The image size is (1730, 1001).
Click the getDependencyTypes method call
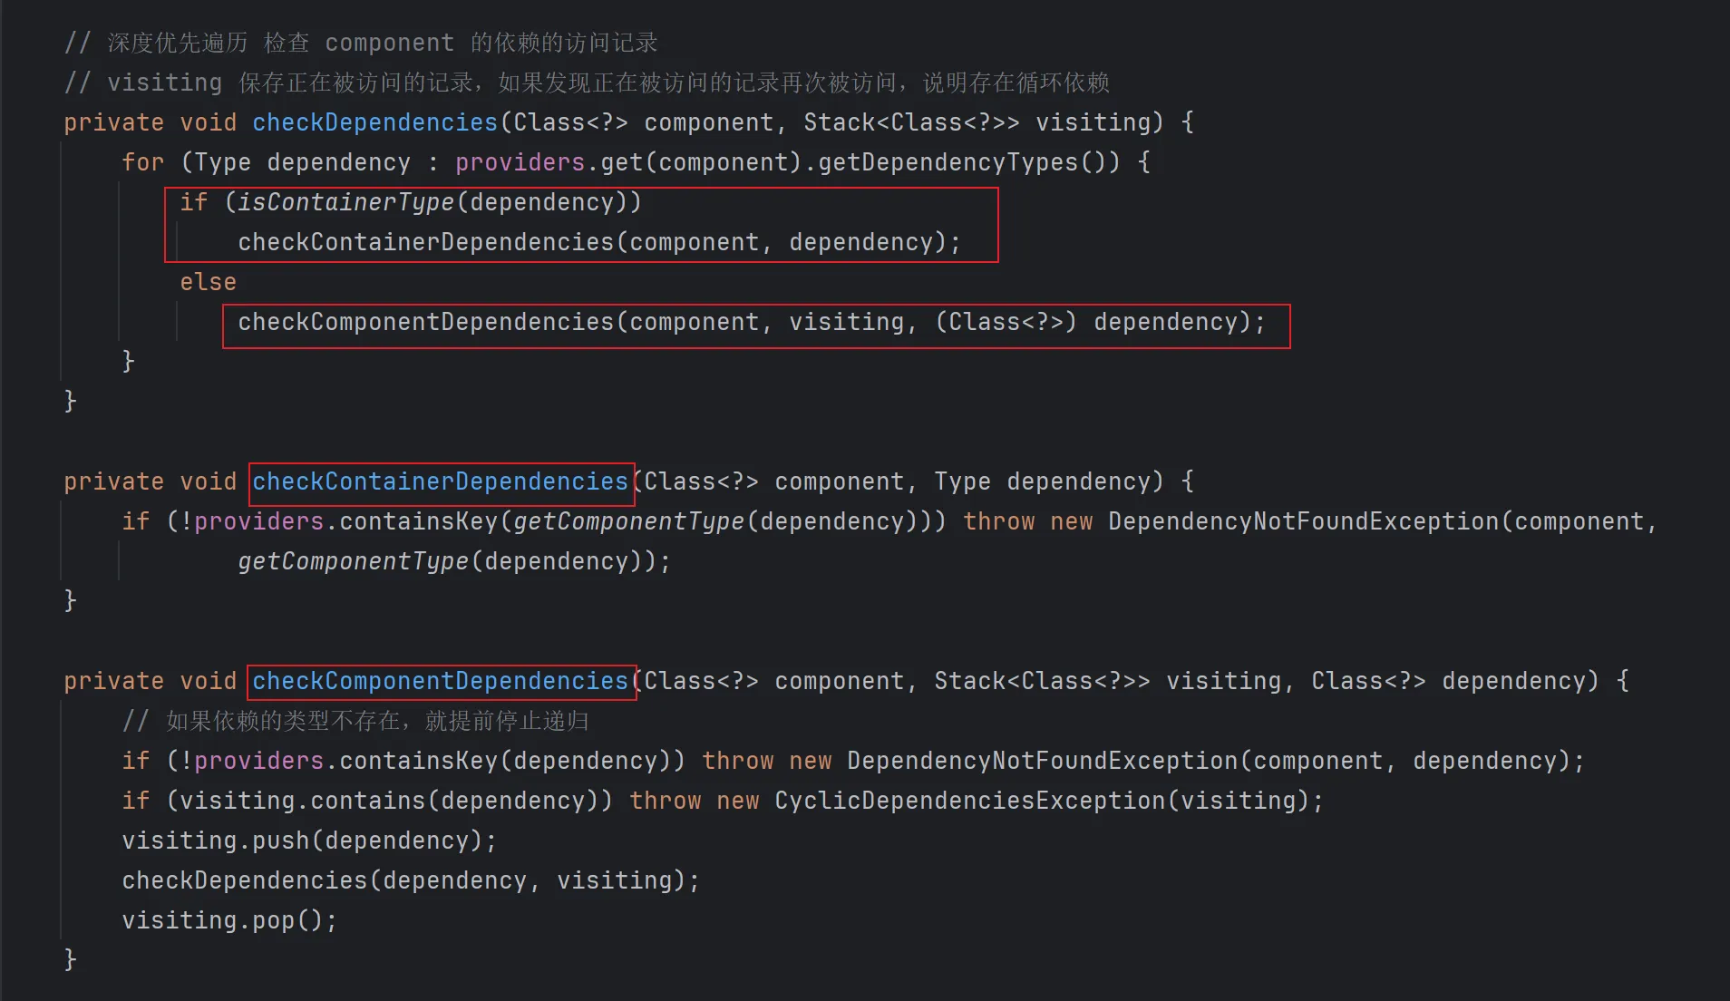pos(947,162)
